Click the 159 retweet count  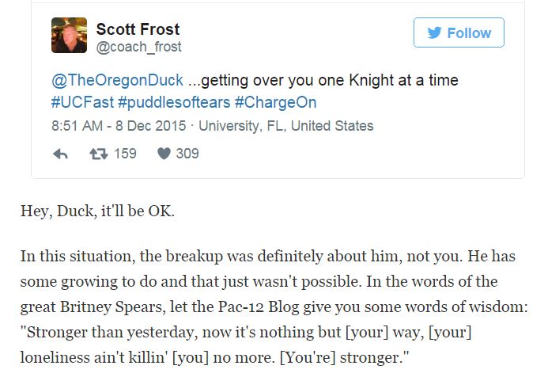coord(125,154)
